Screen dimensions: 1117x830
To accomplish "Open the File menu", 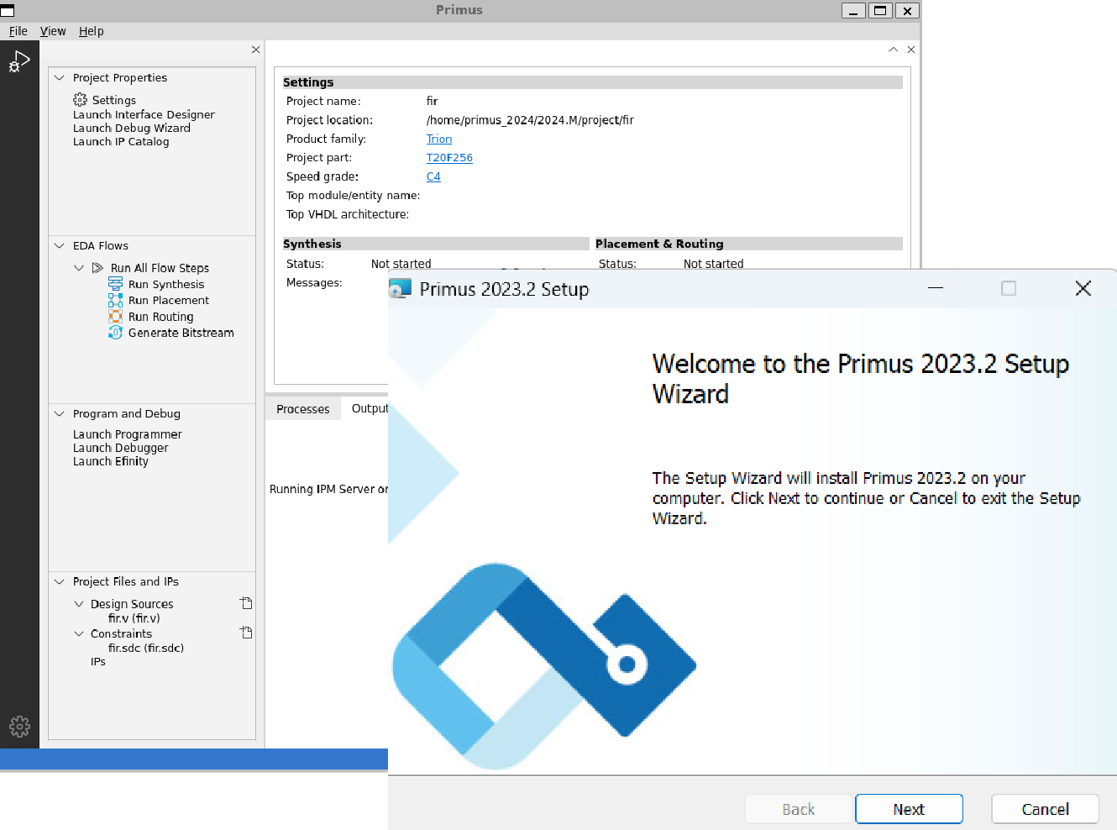I will pyautogui.click(x=18, y=31).
